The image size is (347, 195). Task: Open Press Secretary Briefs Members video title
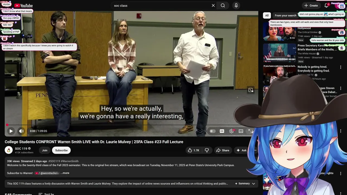[317, 47]
